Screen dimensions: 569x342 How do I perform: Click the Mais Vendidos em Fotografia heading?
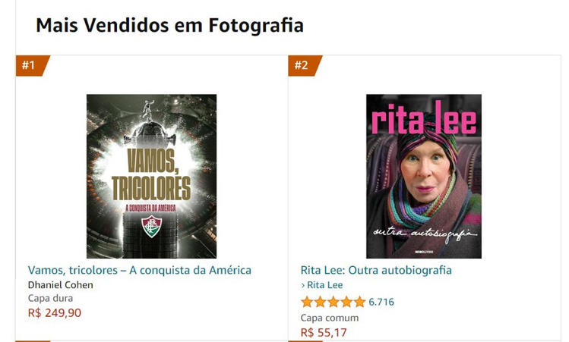click(x=169, y=25)
